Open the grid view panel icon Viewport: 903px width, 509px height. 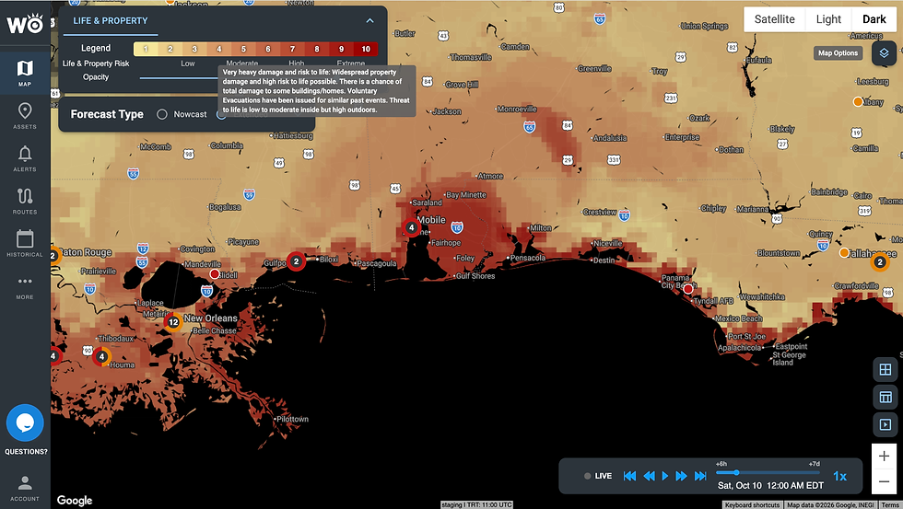pos(885,369)
